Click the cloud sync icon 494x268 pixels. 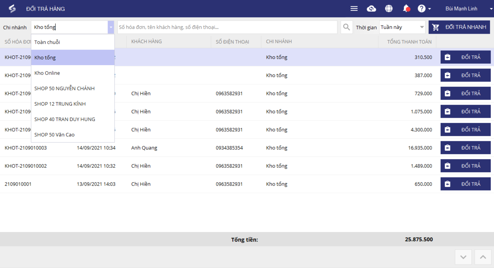point(371,9)
